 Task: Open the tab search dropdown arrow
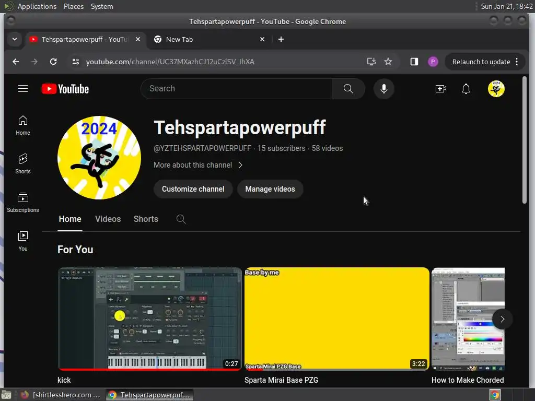15,39
